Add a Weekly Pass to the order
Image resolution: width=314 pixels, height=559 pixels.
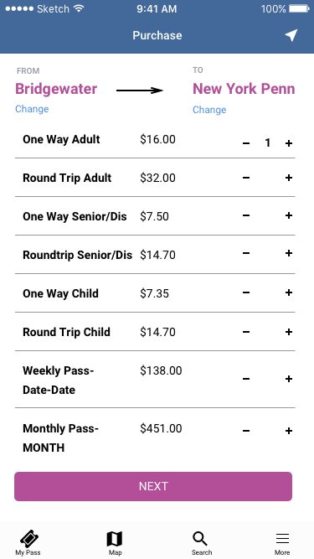[x=289, y=379]
